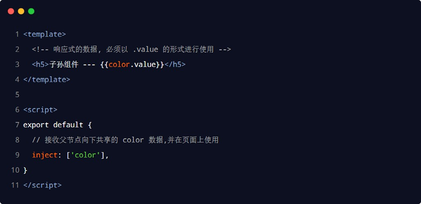Screen dimensions: 421x204
Task: Click the opening <script> tag
Action: tap(40, 110)
